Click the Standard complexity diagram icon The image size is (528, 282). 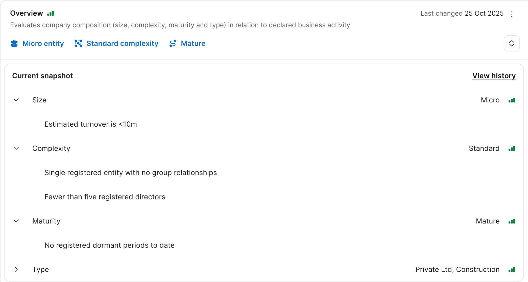coord(78,43)
